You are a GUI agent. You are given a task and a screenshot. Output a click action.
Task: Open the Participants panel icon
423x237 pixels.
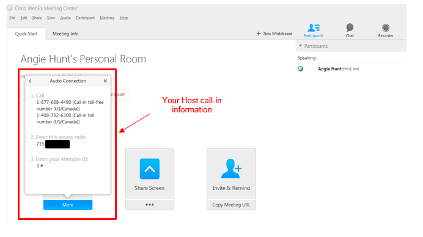click(x=314, y=27)
